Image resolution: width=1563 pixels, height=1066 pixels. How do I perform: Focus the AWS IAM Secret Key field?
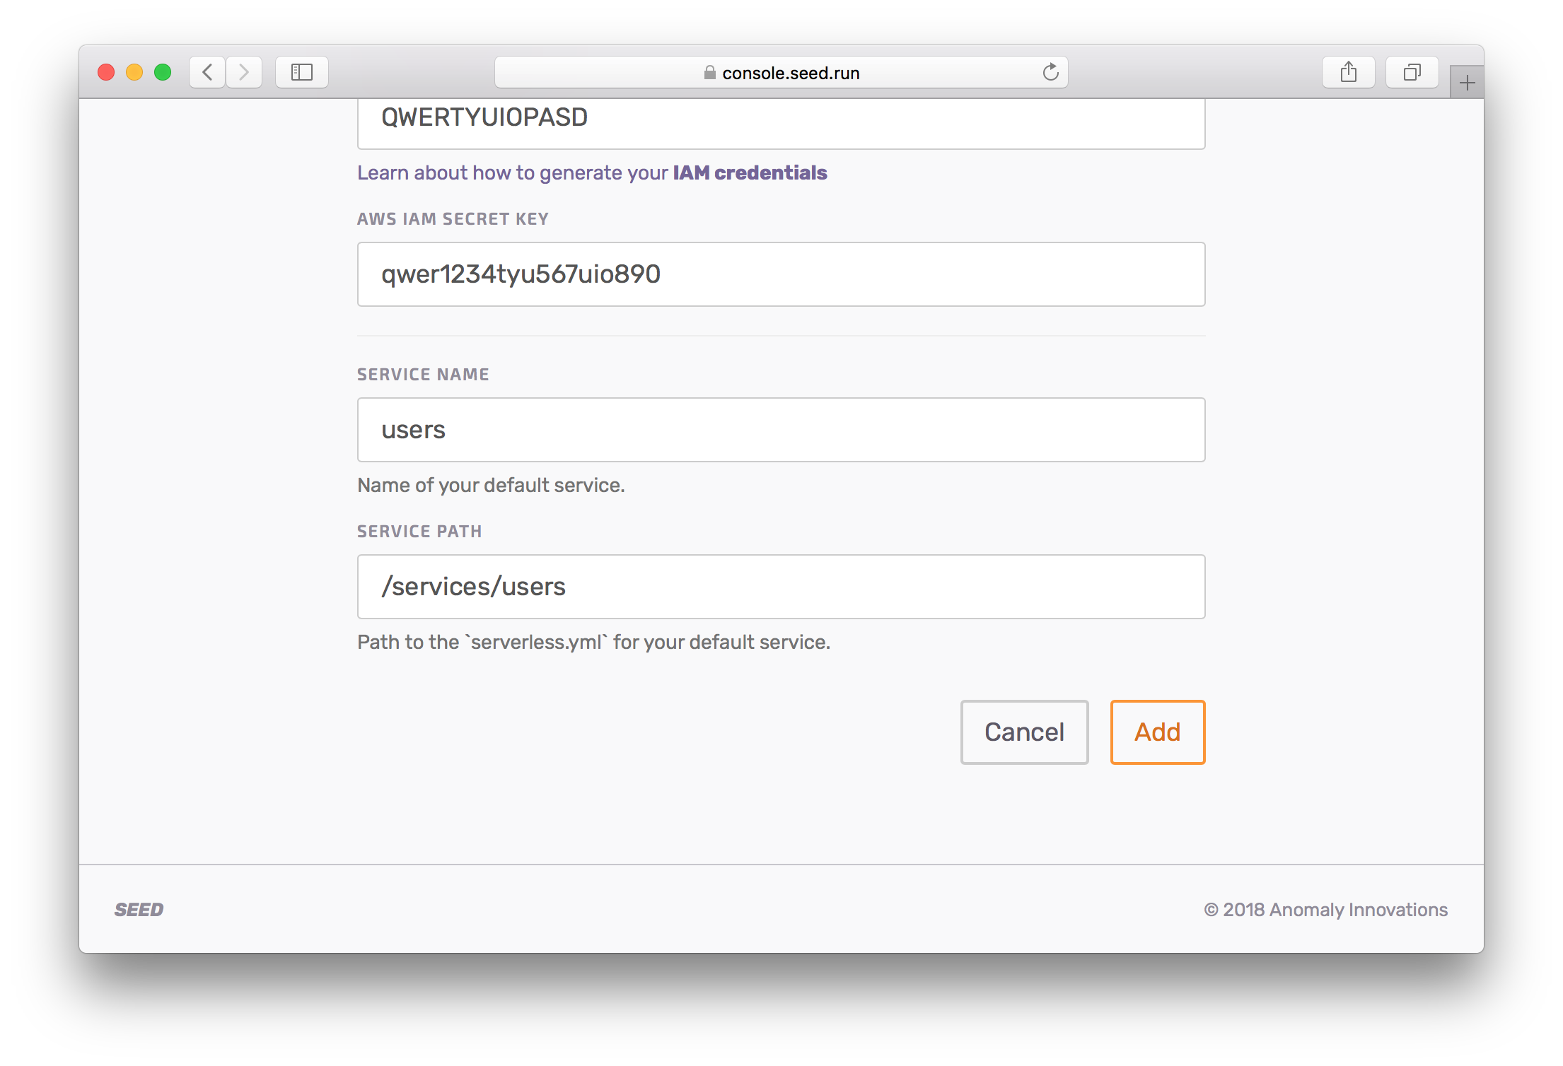(781, 274)
